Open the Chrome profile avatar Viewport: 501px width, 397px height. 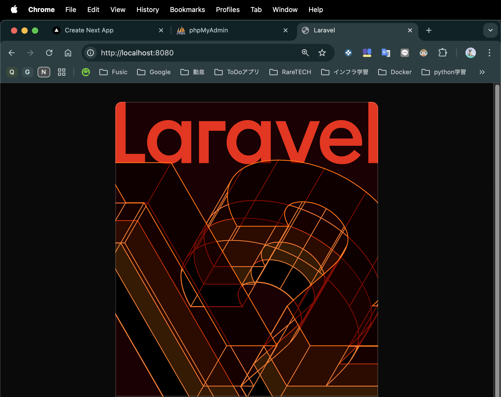point(471,53)
